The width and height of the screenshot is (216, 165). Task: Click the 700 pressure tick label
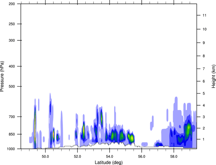click(12, 117)
